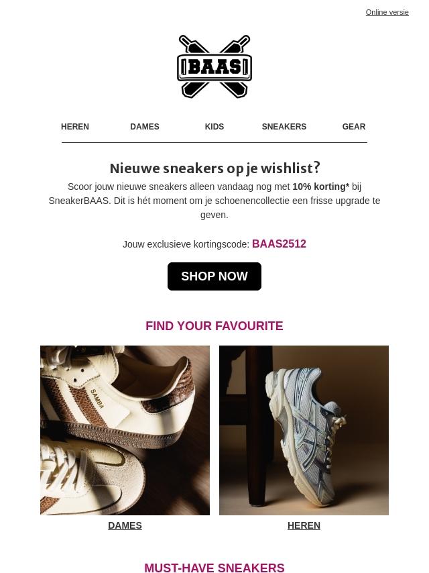Go to DAMES in navigation bar

tap(145, 126)
